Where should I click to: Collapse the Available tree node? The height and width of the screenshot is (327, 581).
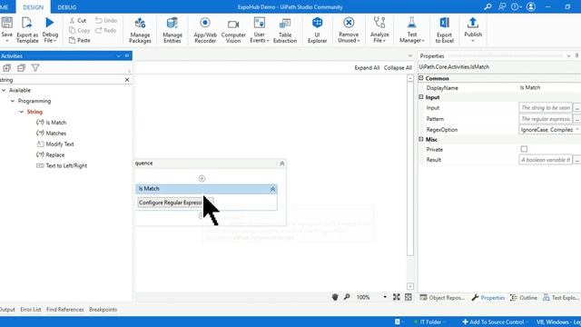4,90
